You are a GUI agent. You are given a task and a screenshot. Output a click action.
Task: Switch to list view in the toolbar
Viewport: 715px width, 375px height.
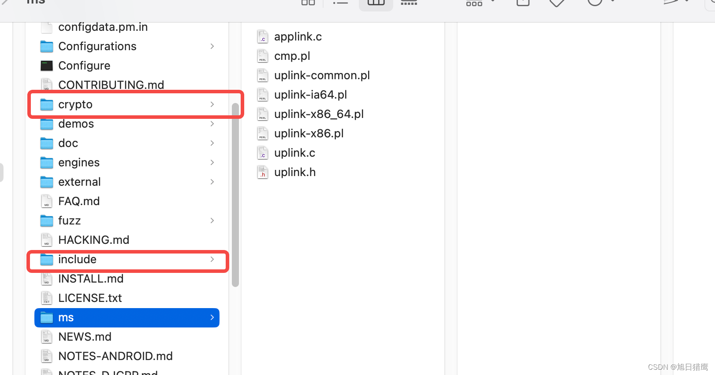(340, 4)
